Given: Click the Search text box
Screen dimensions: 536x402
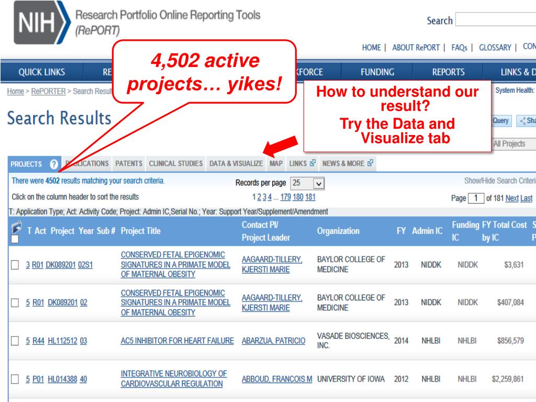Looking at the screenshot, I should point(496,19).
